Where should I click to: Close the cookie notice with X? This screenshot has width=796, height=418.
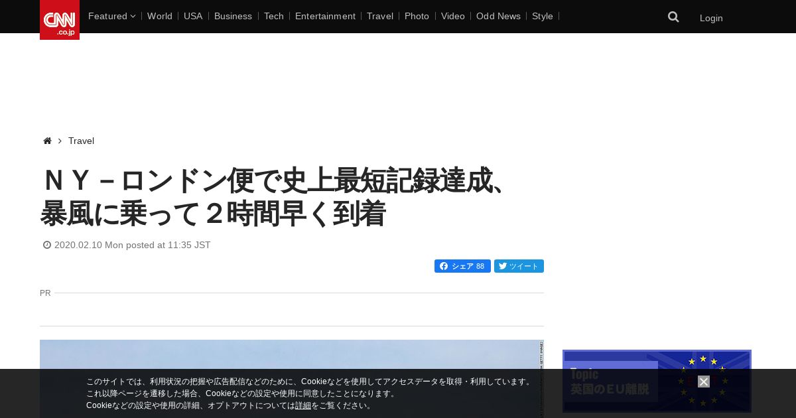point(704,382)
